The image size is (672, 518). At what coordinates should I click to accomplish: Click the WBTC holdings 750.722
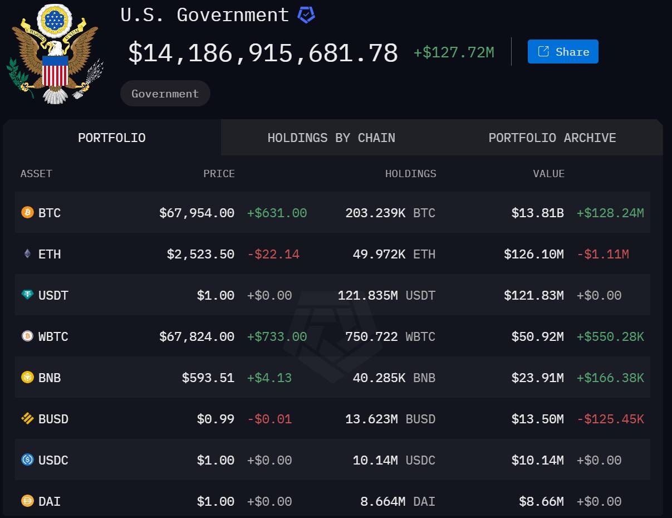click(x=372, y=336)
